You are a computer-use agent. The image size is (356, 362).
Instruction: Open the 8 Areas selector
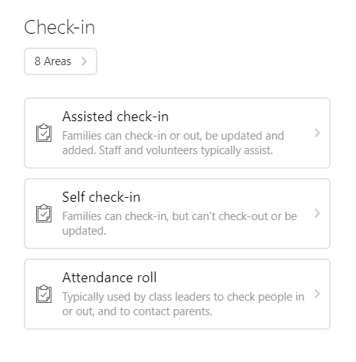61,61
